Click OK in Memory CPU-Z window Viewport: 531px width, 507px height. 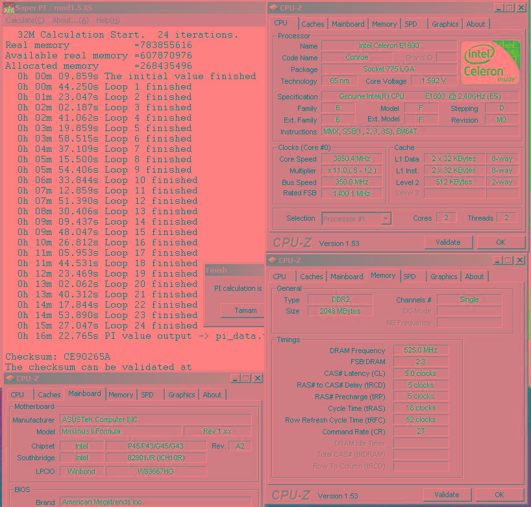[499, 495]
